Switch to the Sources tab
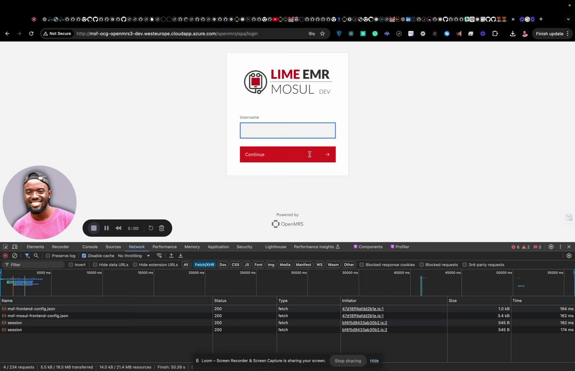The height and width of the screenshot is (371, 575). 113,247
